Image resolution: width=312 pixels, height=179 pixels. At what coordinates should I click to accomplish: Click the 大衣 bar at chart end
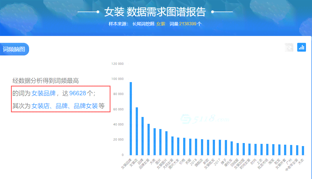pos(303,150)
